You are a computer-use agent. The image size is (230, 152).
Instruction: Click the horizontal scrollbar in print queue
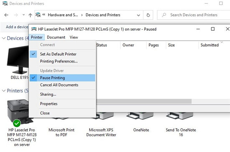144,101
